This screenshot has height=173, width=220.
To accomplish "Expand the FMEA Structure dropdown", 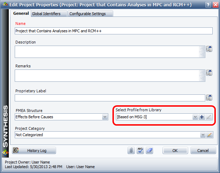I will coord(105,117).
